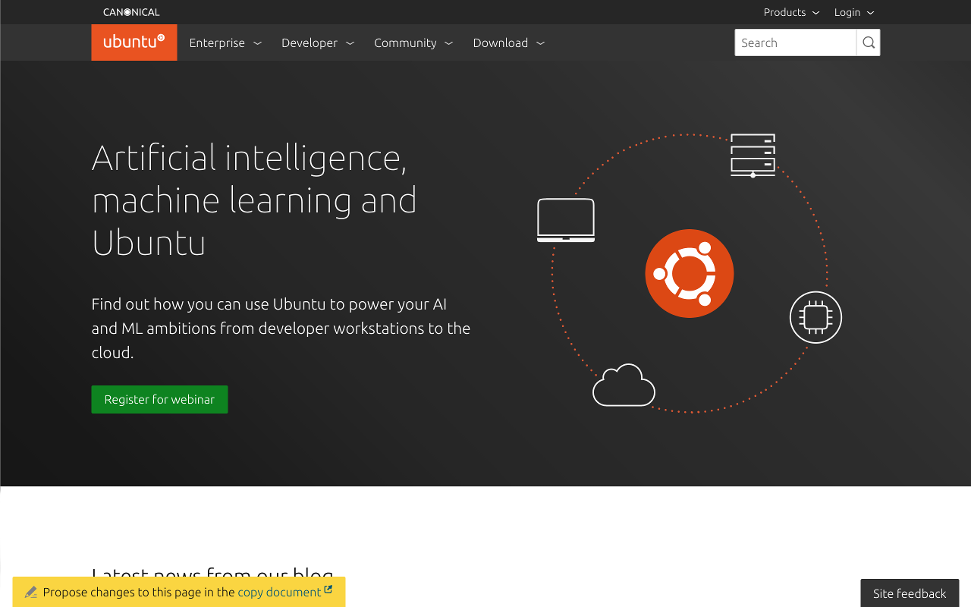Open the Login dropdown in the top bar
Screen dimensions: 971x607
pos(854,12)
